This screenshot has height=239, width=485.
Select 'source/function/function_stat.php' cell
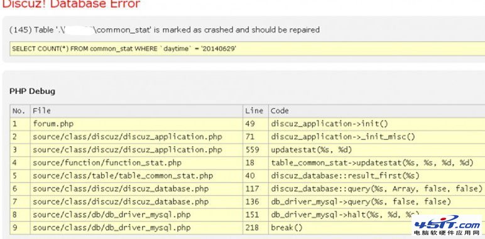point(136,162)
